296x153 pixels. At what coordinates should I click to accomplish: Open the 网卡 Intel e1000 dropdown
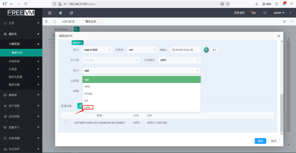pyautogui.click(x=97, y=50)
